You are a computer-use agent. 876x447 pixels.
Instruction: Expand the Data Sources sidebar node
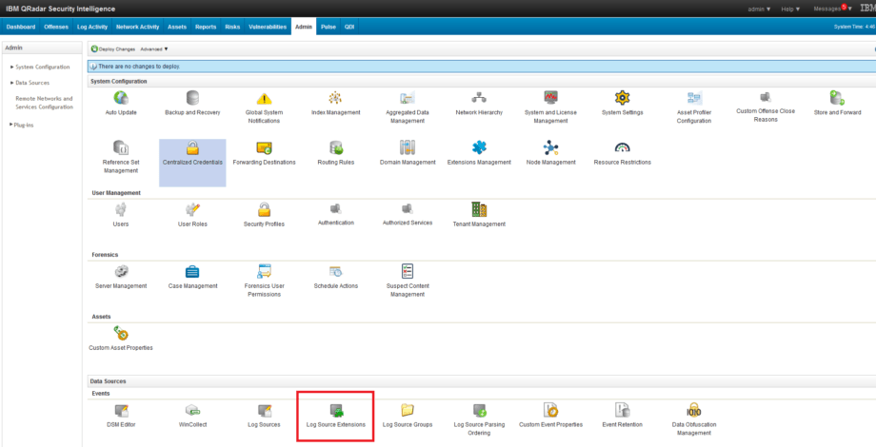click(32, 83)
